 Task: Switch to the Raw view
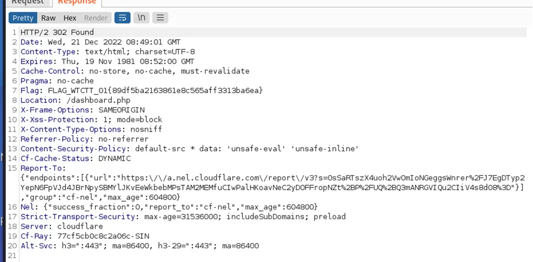click(x=48, y=18)
